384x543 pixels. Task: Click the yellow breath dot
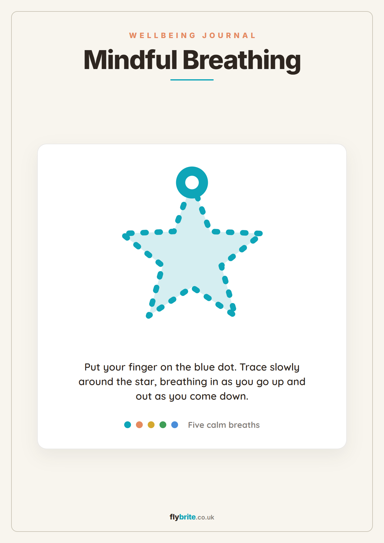(x=151, y=425)
